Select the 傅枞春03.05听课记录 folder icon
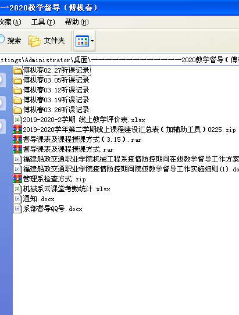Screen dimensions: 239x315 [17, 80]
